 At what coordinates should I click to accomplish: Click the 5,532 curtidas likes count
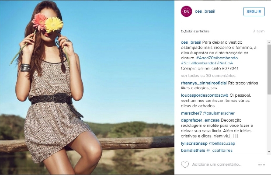(195, 31)
